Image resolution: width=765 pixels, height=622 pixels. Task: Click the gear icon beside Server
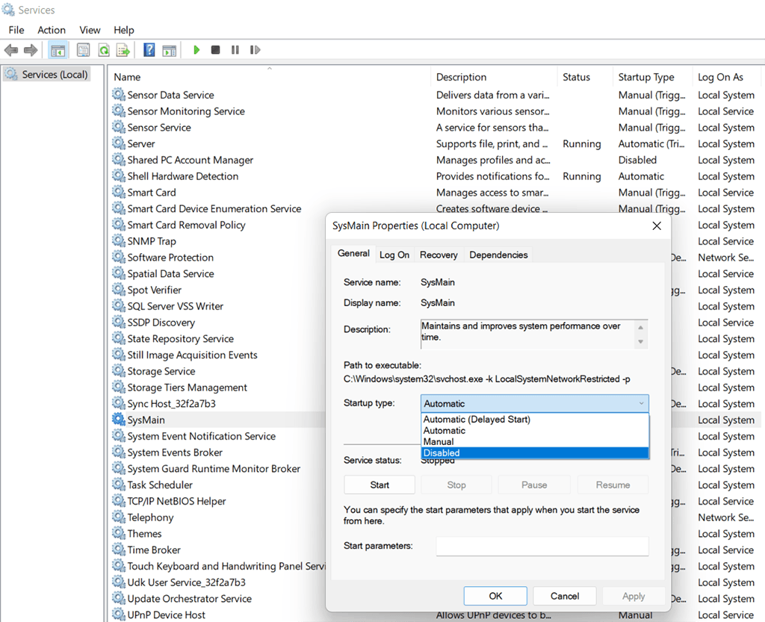(x=119, y=143)
